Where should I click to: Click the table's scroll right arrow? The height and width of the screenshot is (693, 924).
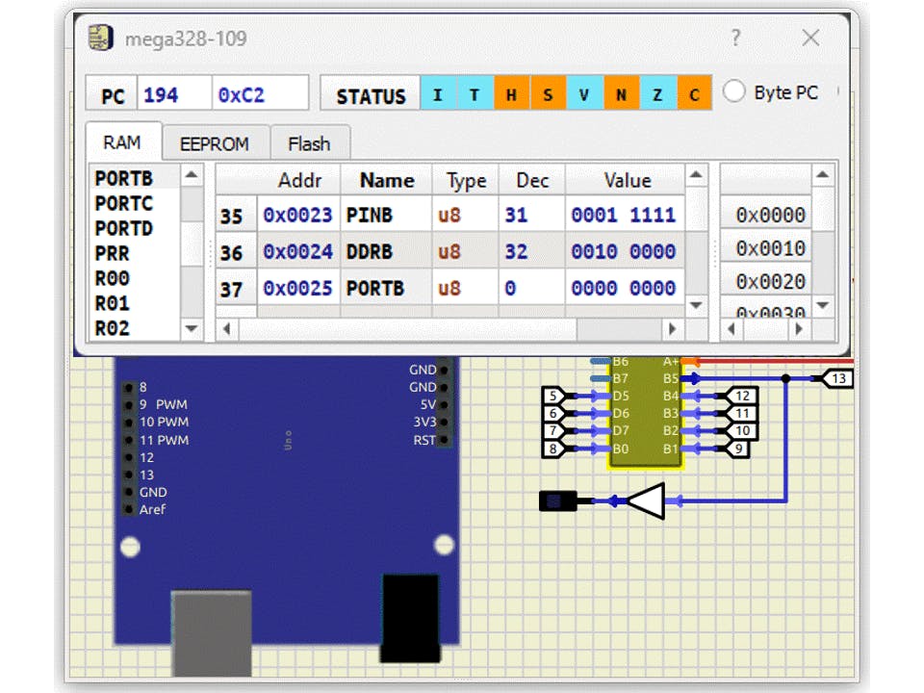[x=673, y=329]
